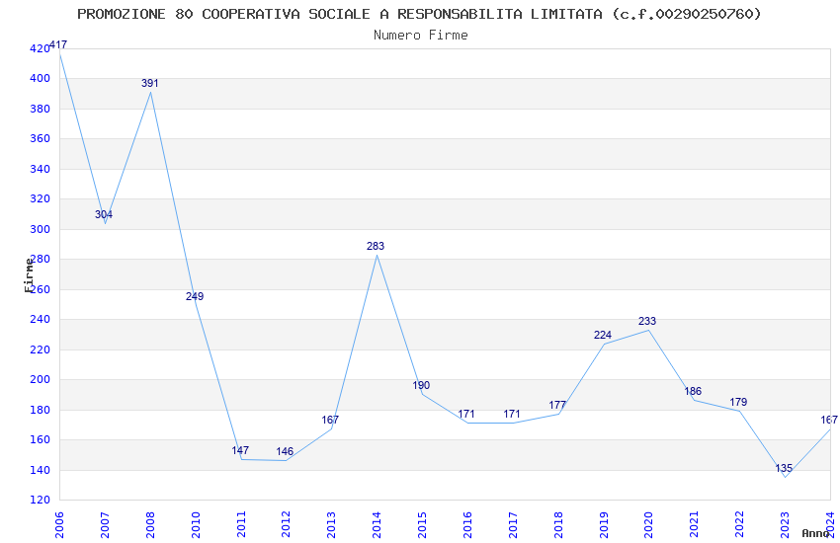Image resolution: width=840 pixels, height=543 pixels.
Task: Click the 2008 year tick label
Action: [150, 525]
